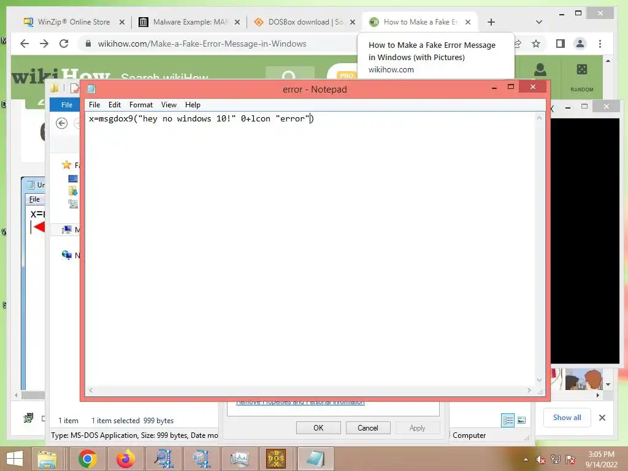This screenshot has width=628, height=471.
Task: Open File Explorer from taskbar
Action: click(x=47, y=459)
